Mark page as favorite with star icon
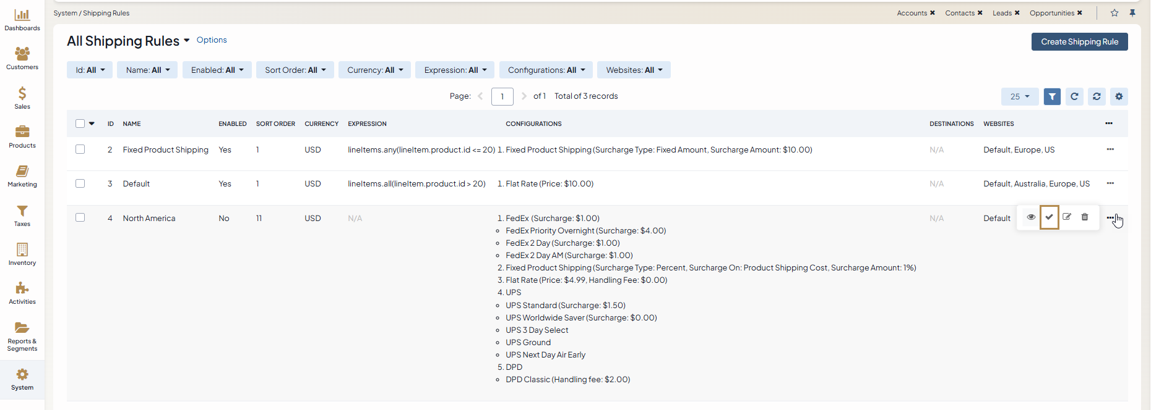The height and width of the screenshot is (410, 1151). pyautogui.click(x=1114, y=13)
